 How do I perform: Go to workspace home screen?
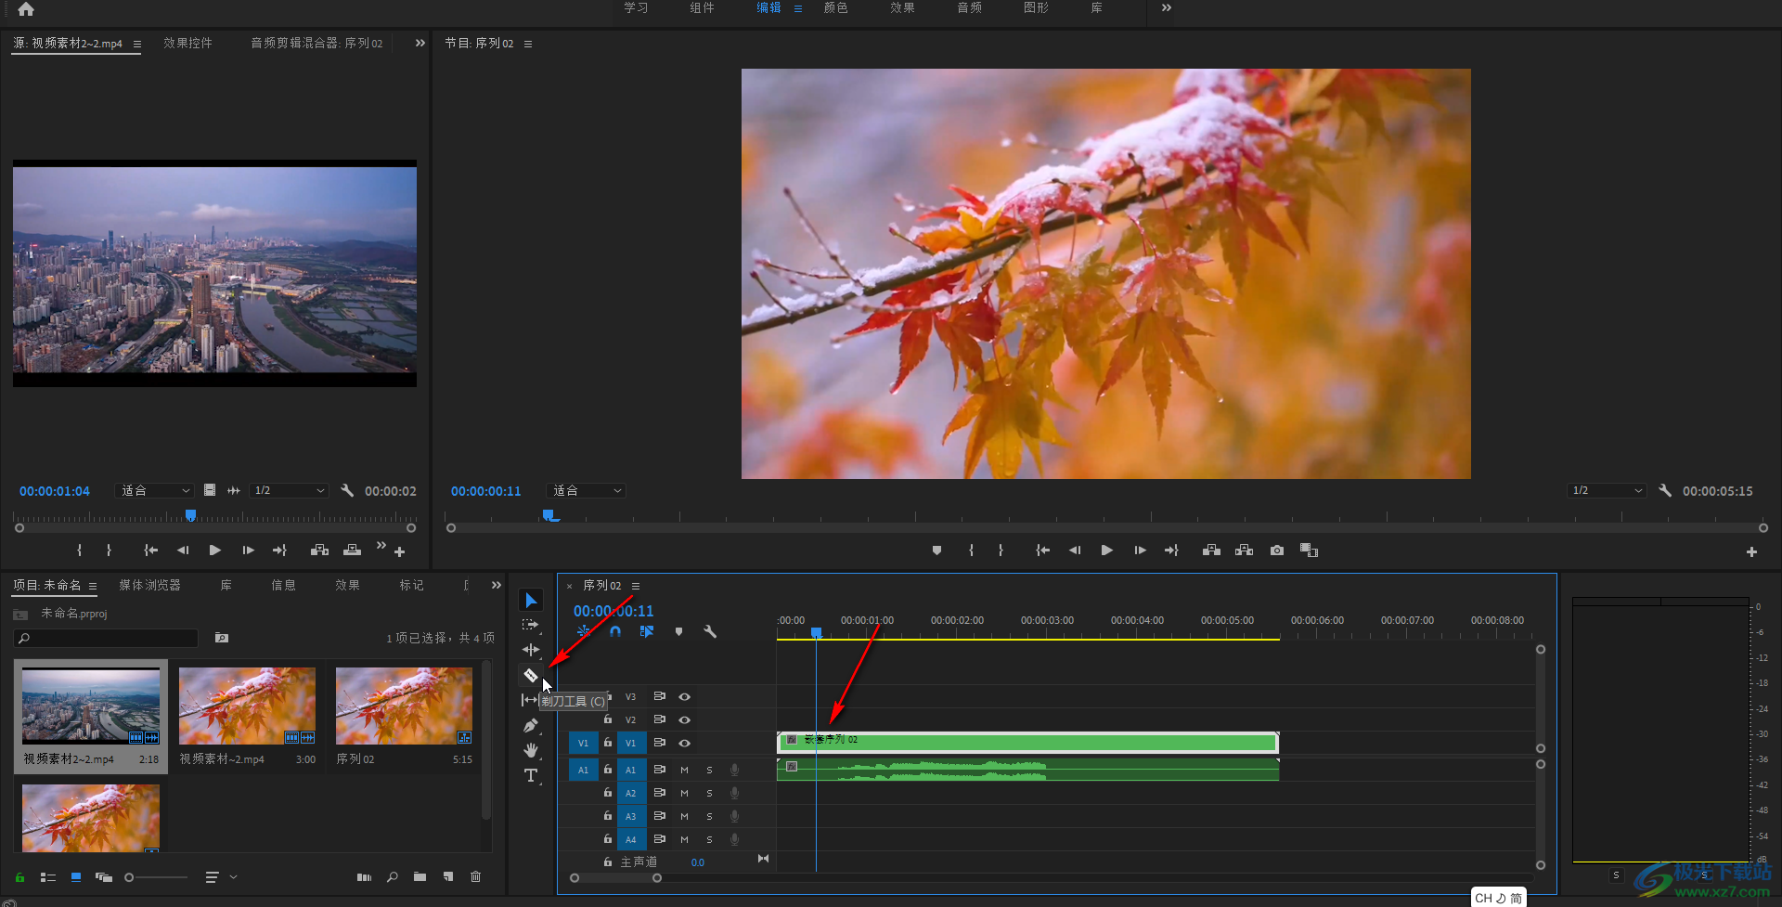(26, 9)
